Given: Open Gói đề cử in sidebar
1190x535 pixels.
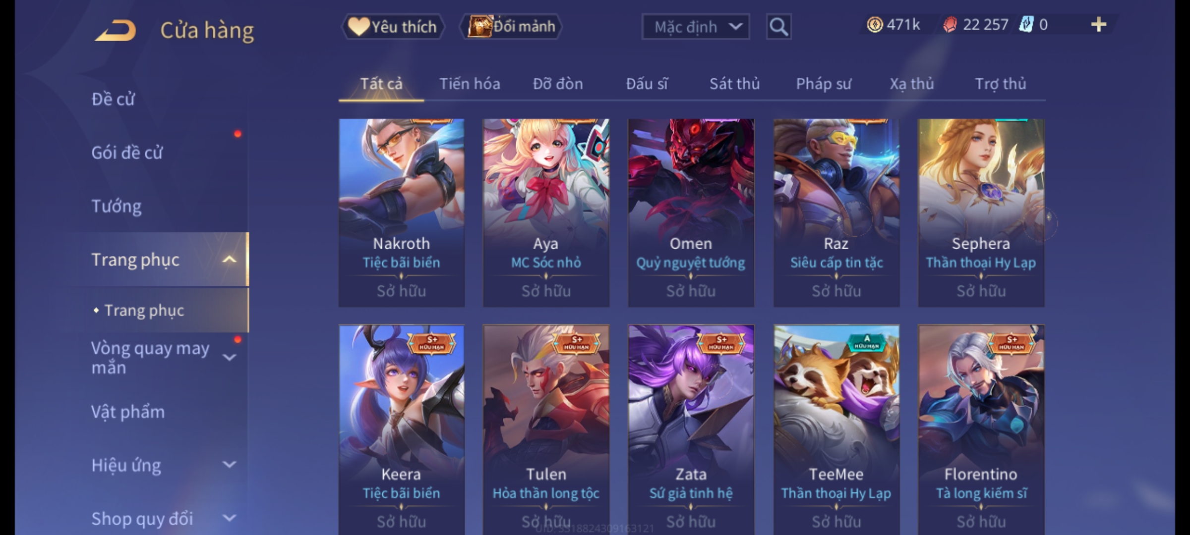Looking at the screenshot, I should point(127,153).
